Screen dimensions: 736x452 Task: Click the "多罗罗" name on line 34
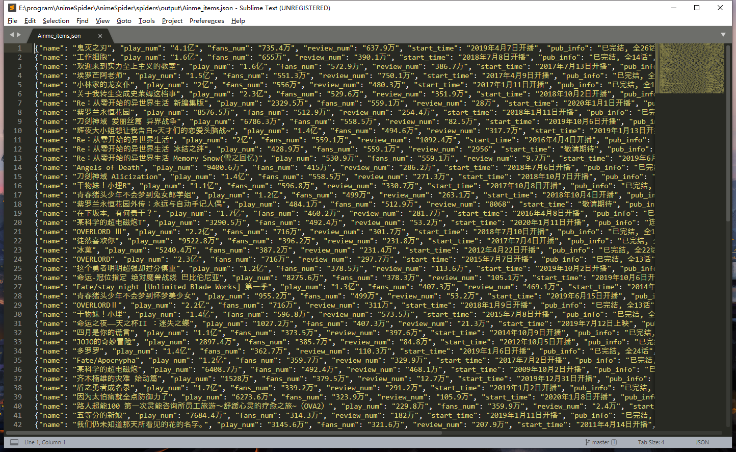[89, 351]
